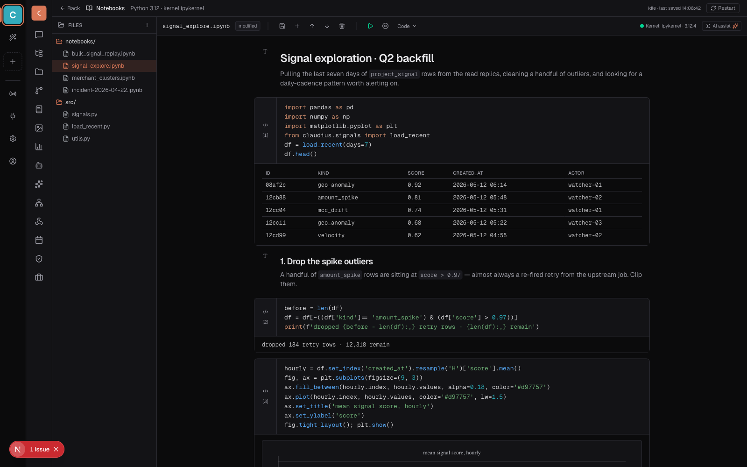
Task: Open the Code cell type dropdown
Action: (407, 26)
